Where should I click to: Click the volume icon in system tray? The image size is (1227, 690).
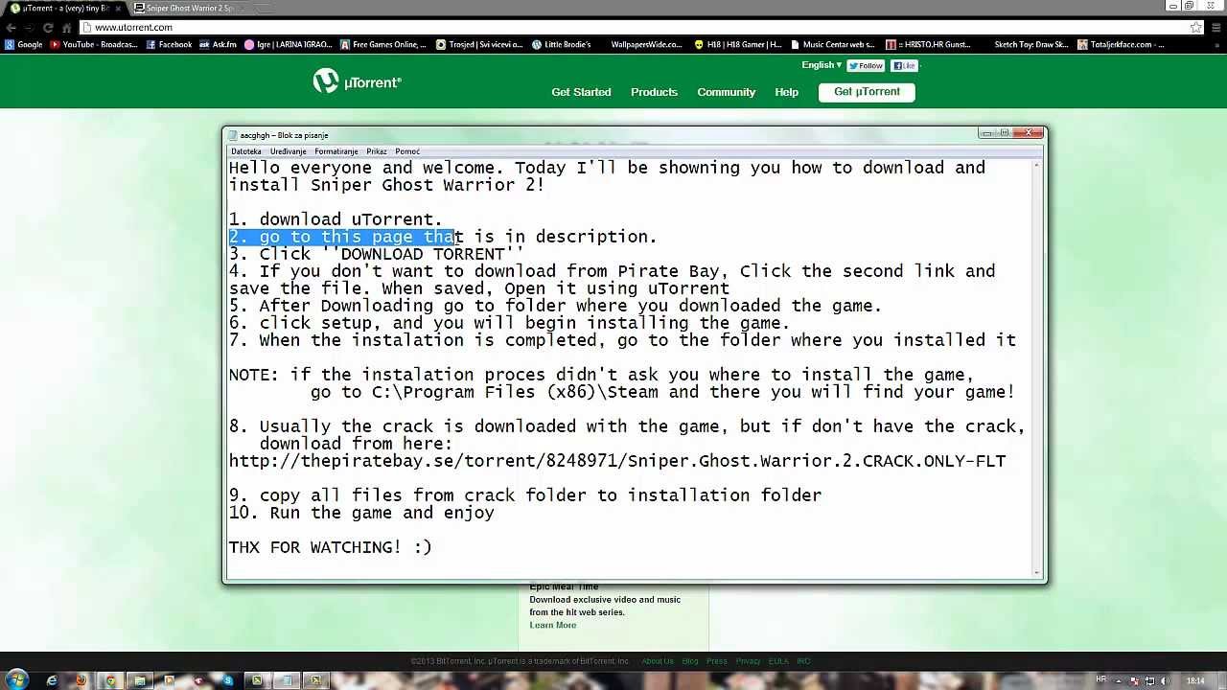click(1165, 680)
